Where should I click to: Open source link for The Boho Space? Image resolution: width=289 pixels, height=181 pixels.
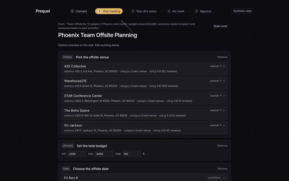(x=215, y=111)
